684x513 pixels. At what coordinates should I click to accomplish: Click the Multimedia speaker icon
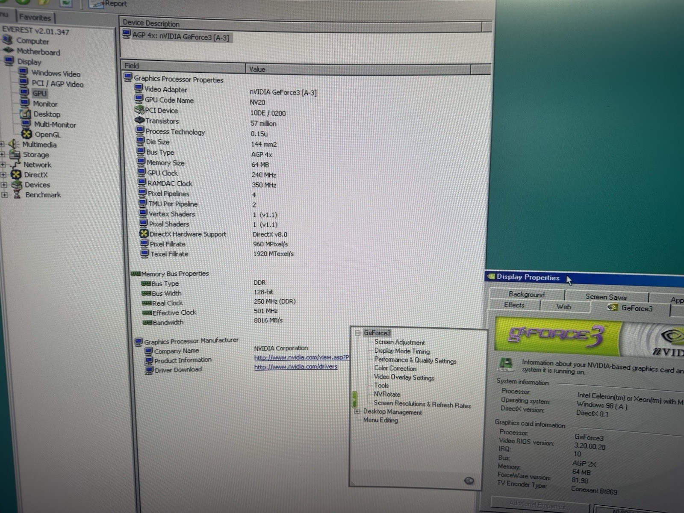(14, 144)
